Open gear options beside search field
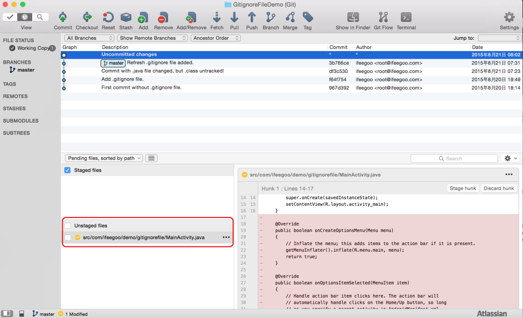The width and height of the screenshot is (523, 318). 510,158
